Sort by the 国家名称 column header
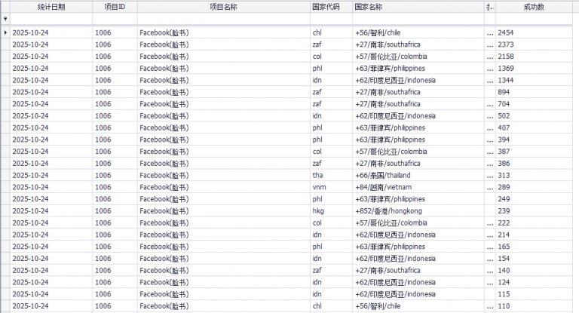The image size is (579, 313). coord(418,7)
